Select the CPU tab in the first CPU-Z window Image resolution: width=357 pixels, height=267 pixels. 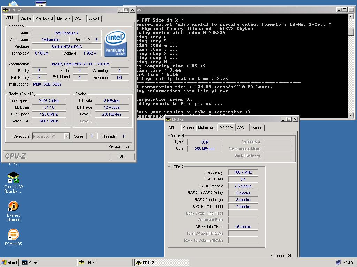coord(9,18)
